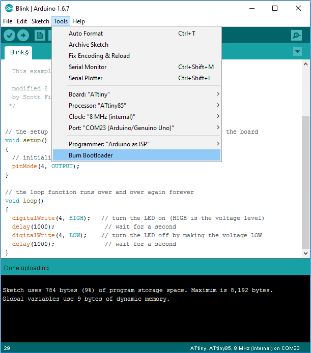Click "Sketch uses 784 bytes" console line
Viewport: 311px width, 353px height.
point(137,290)
